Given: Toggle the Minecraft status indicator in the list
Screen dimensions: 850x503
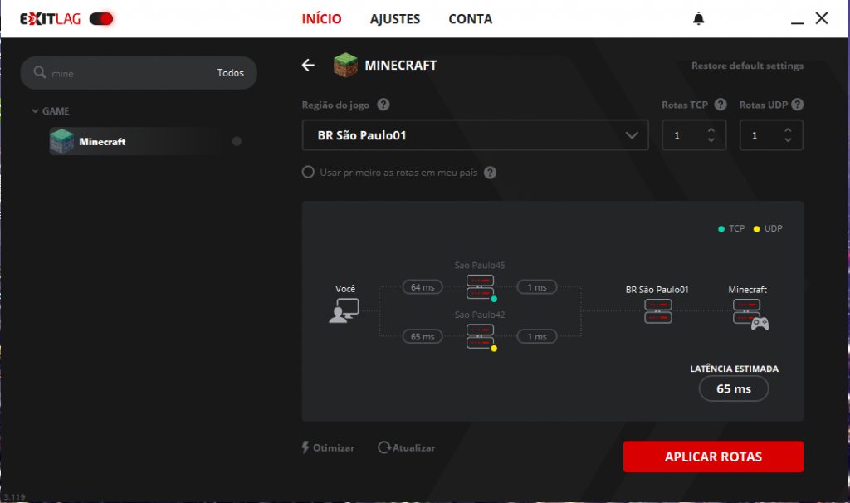Looking at the screenshot, I should pos(237,141).
